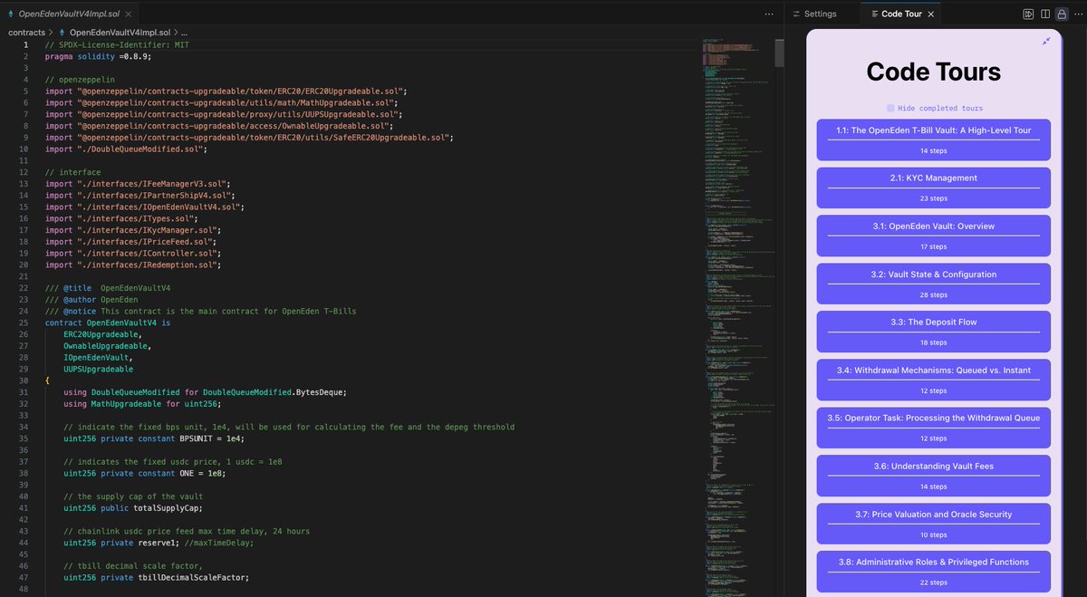Click the IPriceFeed.sol import line
Screen dimensions: 1087x597
point(131,242)
